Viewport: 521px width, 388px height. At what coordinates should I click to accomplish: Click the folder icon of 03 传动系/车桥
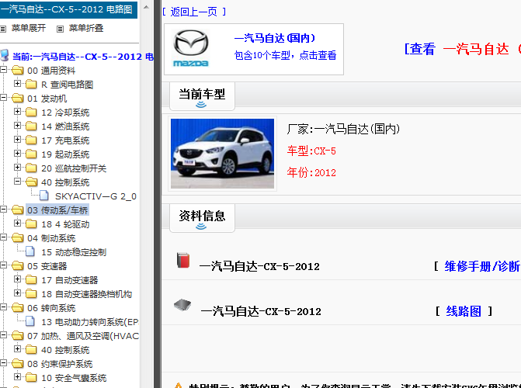coord(17,210)
